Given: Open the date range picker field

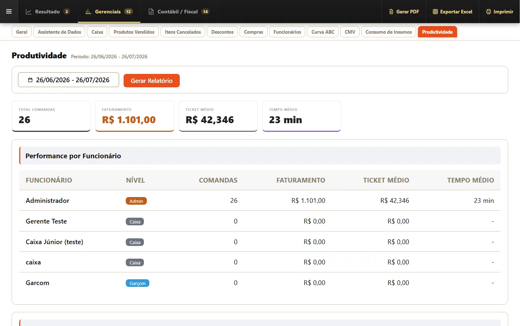Looking at the screenshot, I should [69, 80].
